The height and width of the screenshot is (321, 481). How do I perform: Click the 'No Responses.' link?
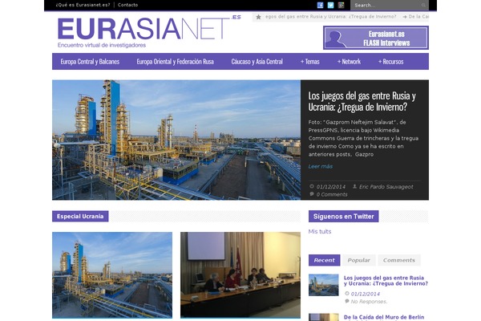369,302
